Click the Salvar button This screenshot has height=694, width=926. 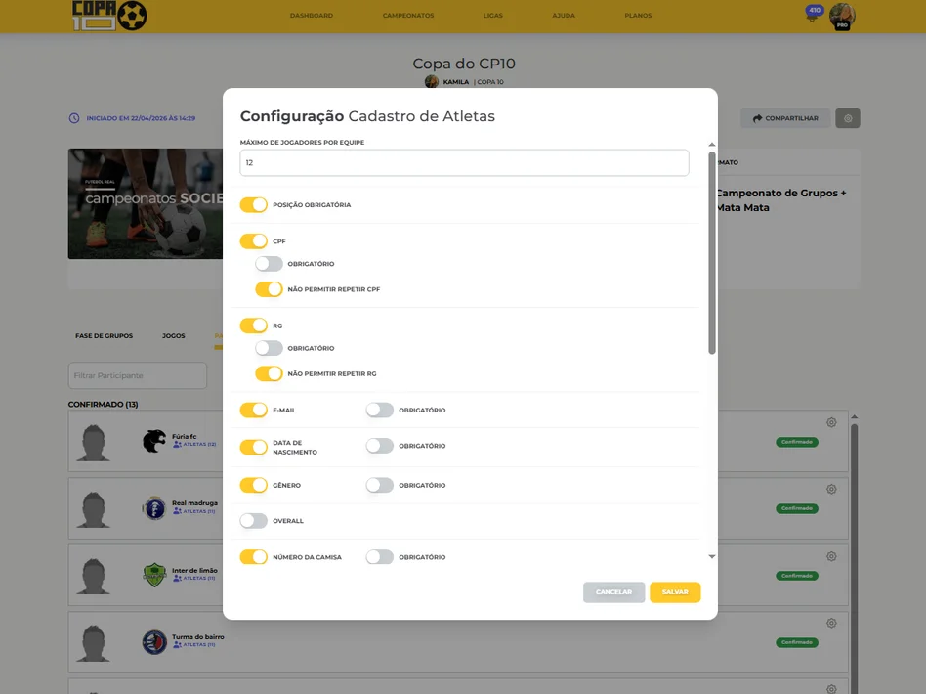pos(675,592)
